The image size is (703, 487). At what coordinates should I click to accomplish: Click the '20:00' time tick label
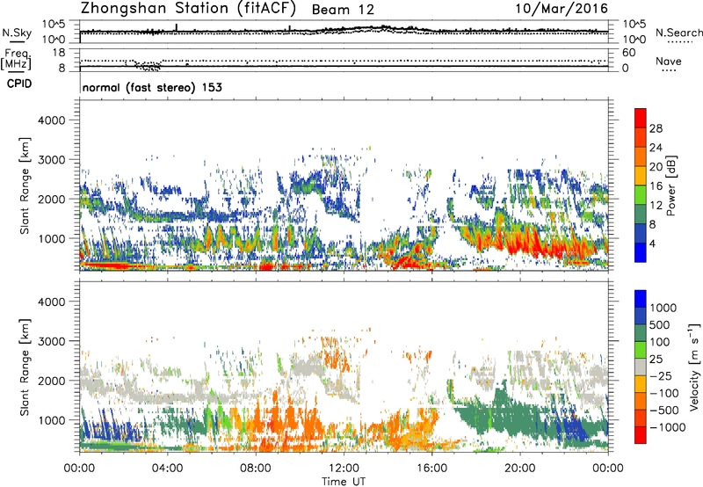pos(520,469)
